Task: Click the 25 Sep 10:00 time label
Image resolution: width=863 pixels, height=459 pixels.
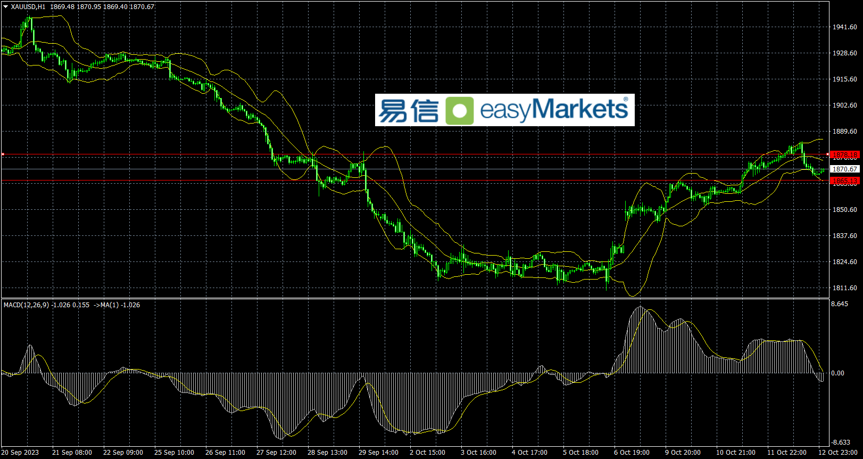Action: [x=174, y=453]
